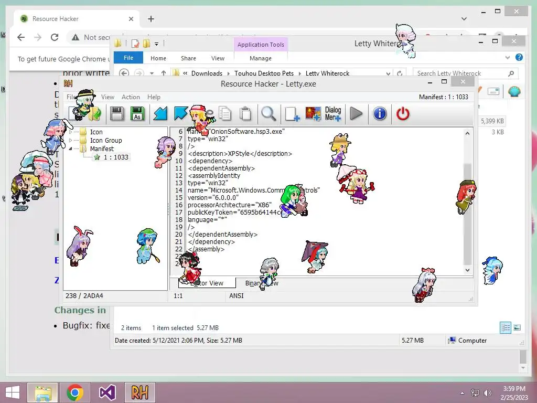This screenshot has width=537, height=403.
Task: Click the RH logo in the title bar
Action: point(68,83)
